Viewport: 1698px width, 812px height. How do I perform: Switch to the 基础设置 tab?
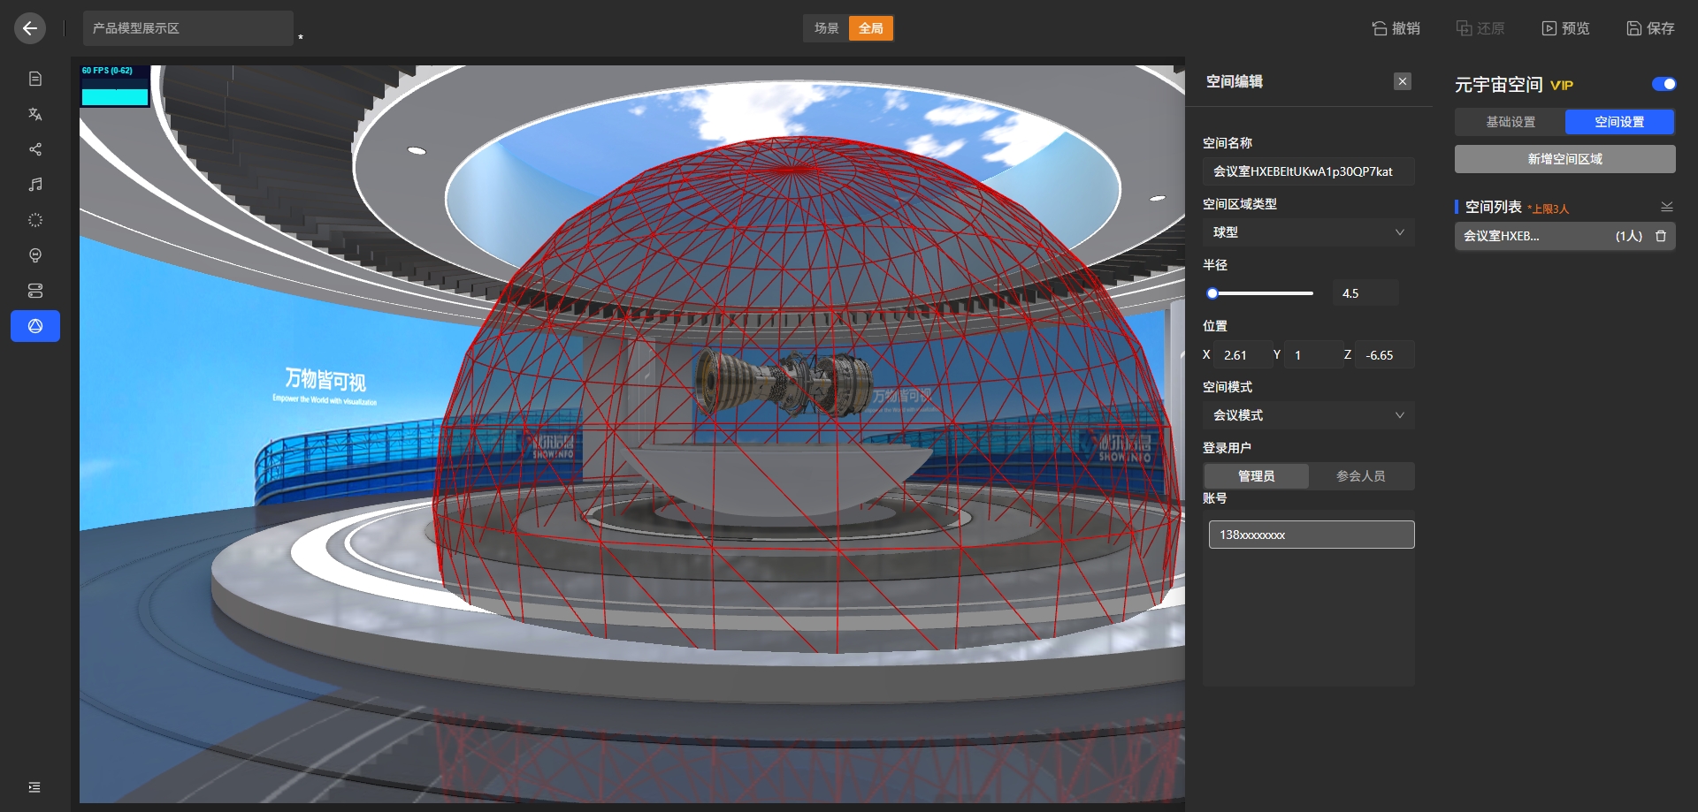pos(1510,122)
